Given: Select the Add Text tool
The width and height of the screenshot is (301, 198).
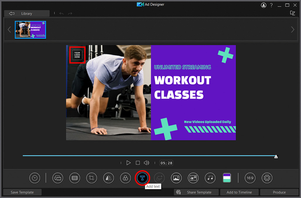Looking at the screenshot, I should tap(142, 178).
